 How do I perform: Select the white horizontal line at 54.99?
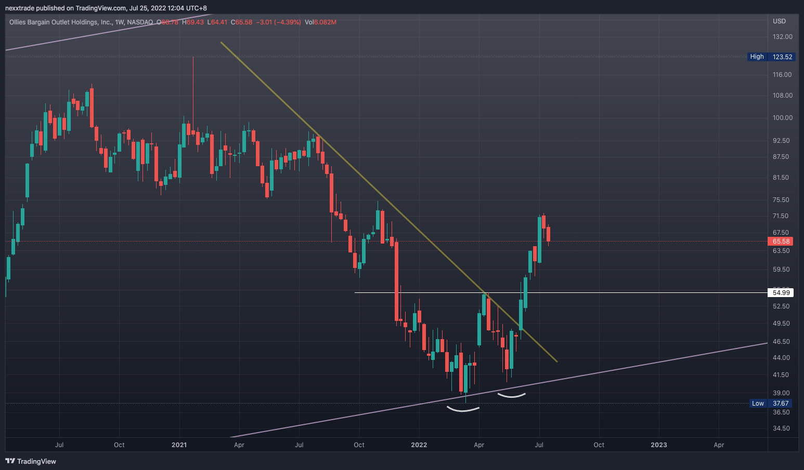pyautogui.click(x=561, y=293)
